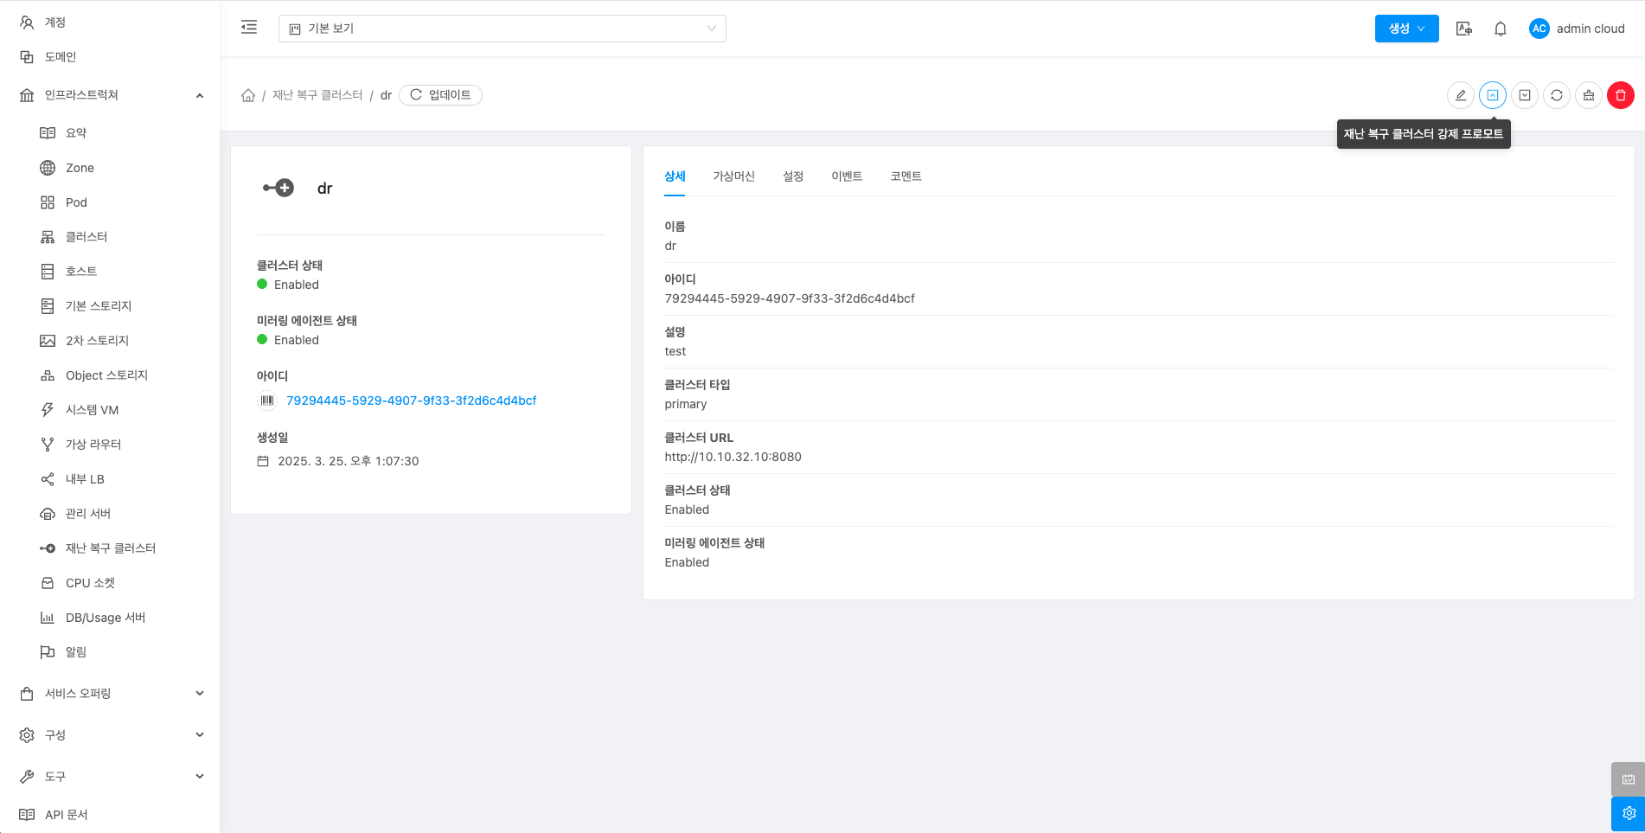The image size is (1645, 833).
Task: Open the notifications bell icon
Action: [1500, 29]
